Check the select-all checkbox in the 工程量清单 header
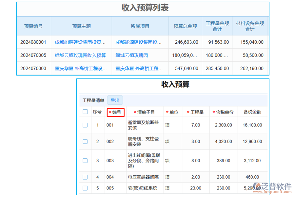Viewport: 295px width, 197px height. 85,112
